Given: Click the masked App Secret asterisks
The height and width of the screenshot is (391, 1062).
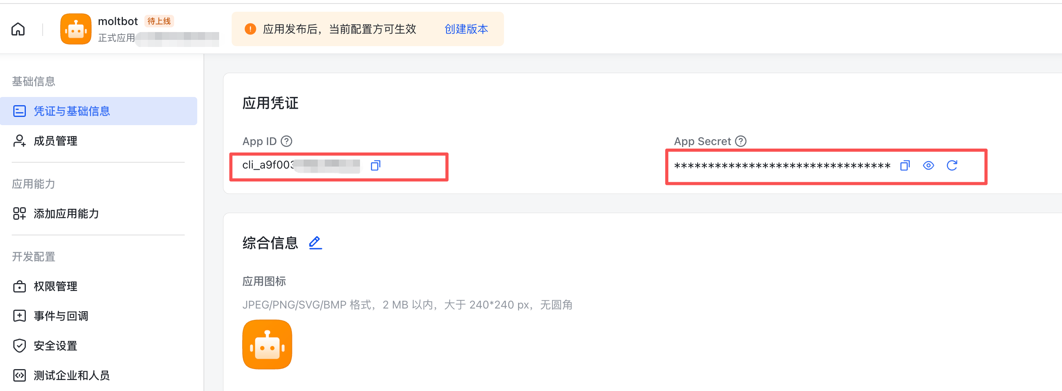Looking at the screenshot, I should click(783, 166).
